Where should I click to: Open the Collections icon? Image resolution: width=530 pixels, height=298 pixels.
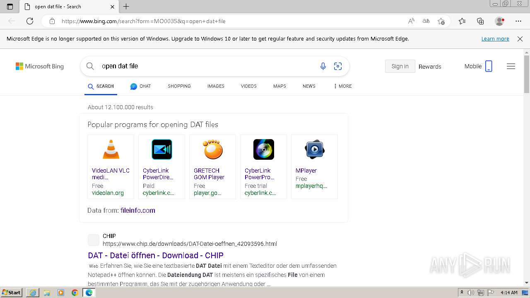pos(480,21)
